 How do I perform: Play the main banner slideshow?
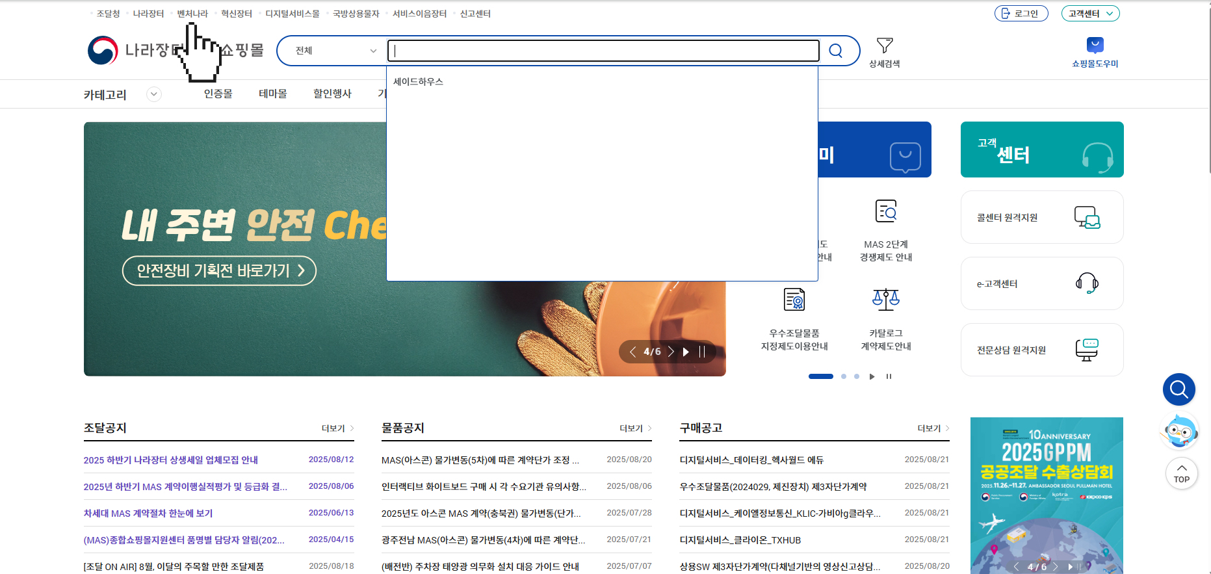(686, 352)
